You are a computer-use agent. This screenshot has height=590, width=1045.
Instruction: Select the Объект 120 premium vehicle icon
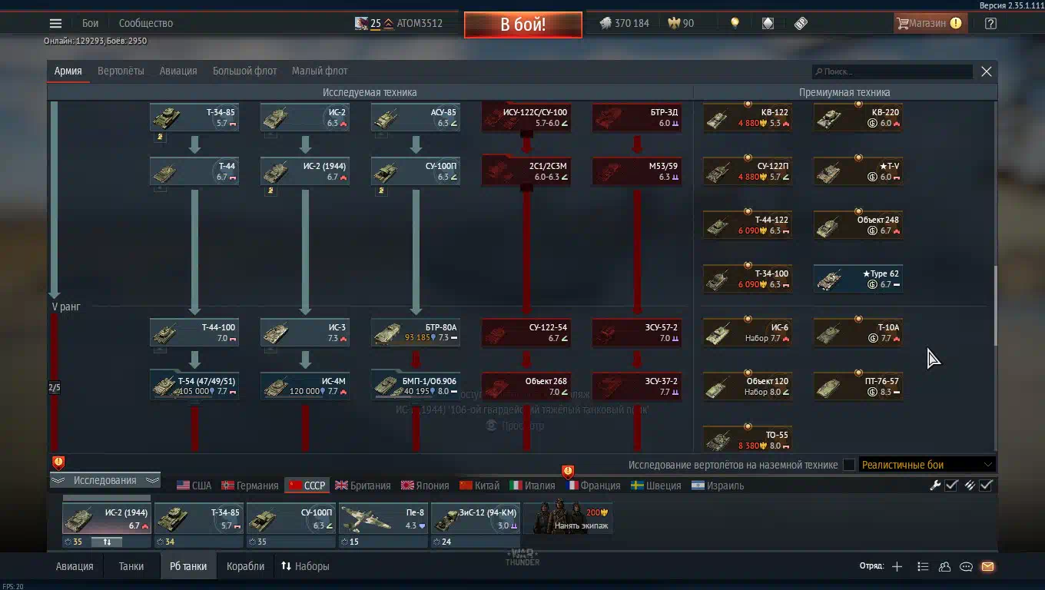click(748, 386)
